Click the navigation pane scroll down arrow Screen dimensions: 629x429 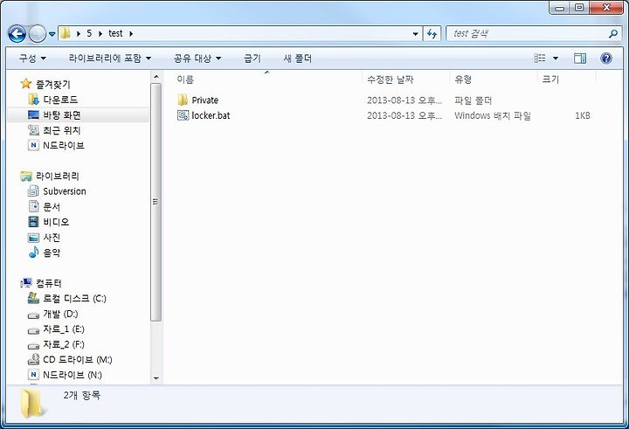(x=156, y=378)
